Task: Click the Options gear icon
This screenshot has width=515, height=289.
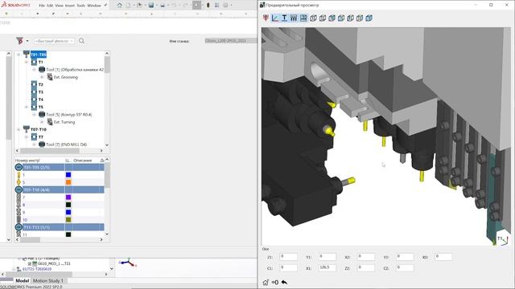Action: [x=225, y=6]
